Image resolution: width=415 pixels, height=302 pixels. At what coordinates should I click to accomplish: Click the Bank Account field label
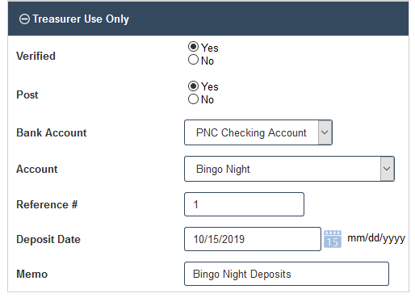pos(52,132)
